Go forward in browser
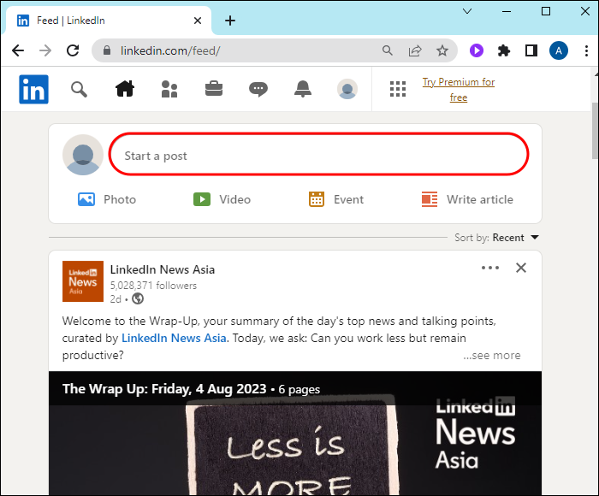The image size is (599, 496). 45,50
